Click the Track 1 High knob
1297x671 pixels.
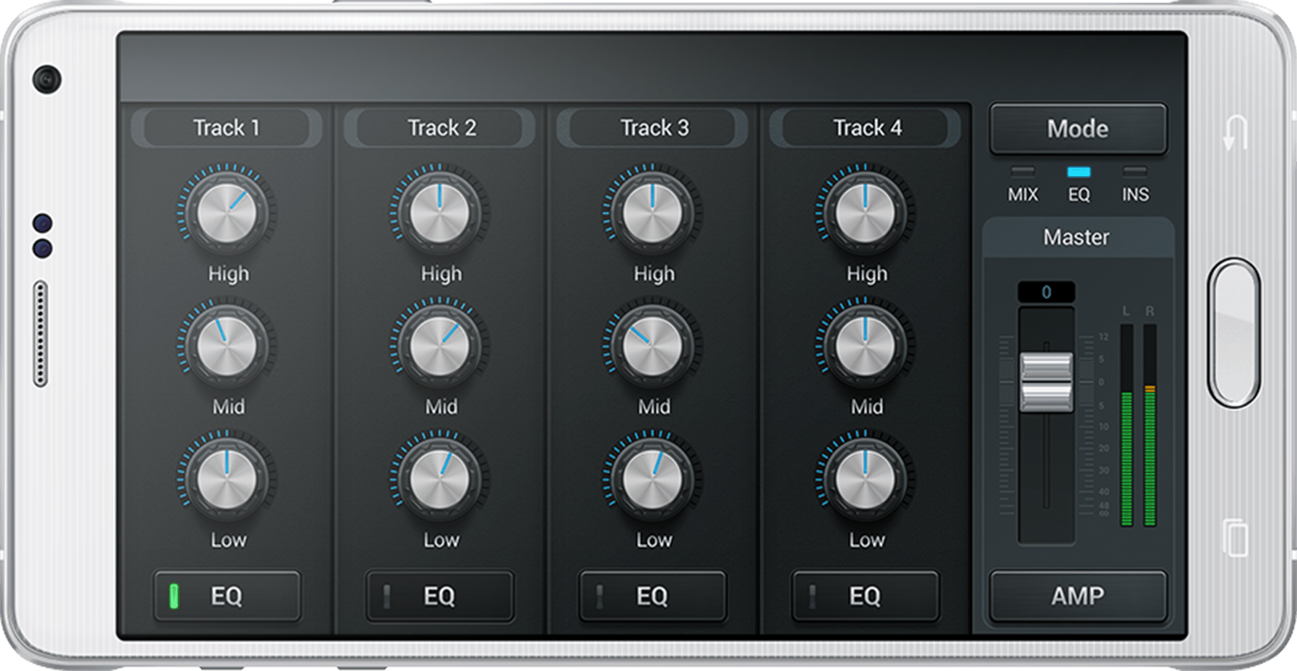[226, 213]
